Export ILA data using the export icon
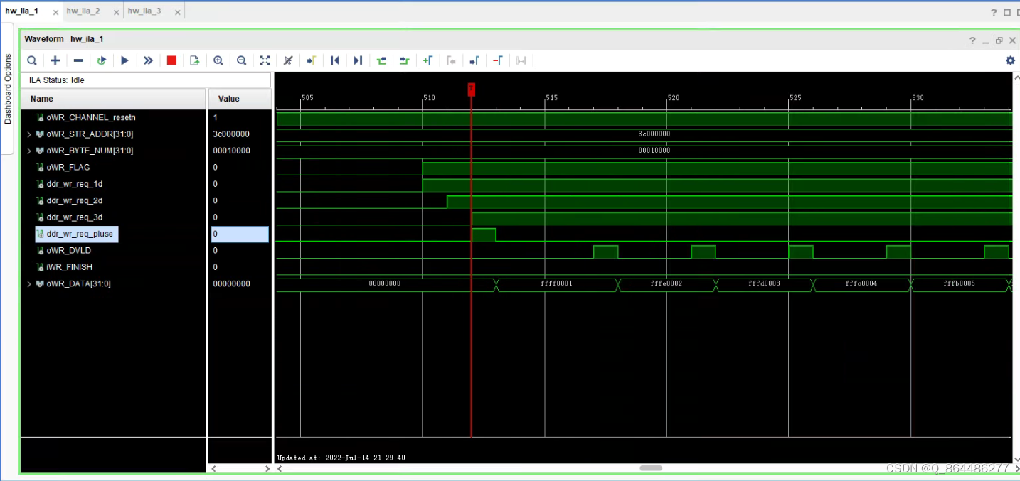 click(x=194, y=60)
